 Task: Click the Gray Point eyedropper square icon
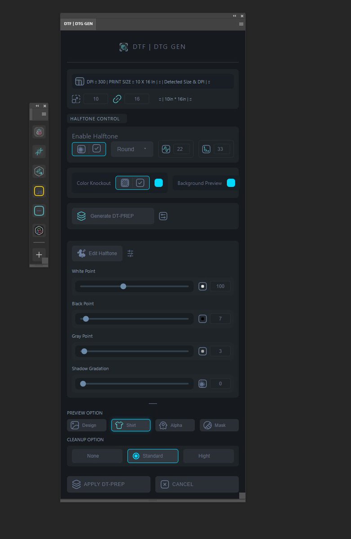coord(203,351)
